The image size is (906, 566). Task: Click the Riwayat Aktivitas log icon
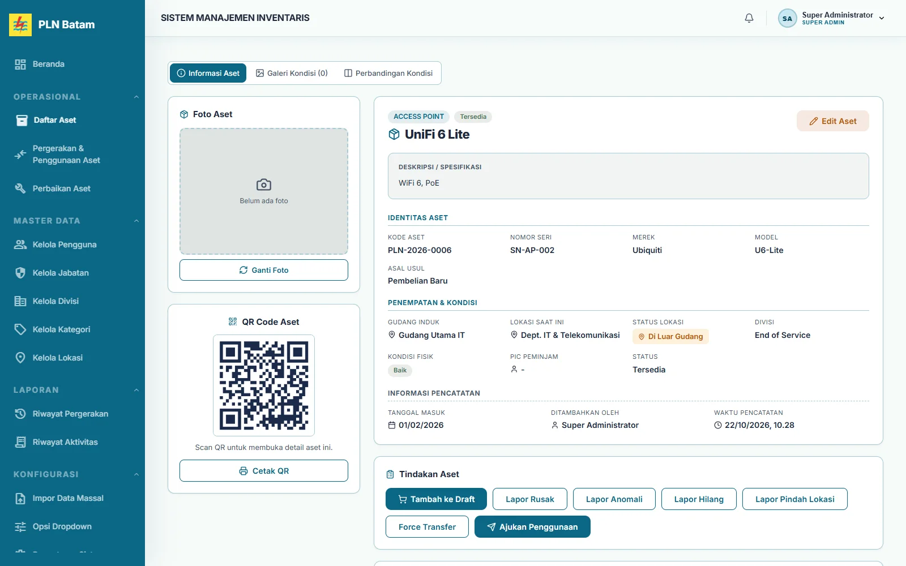(x=20, y=442)
